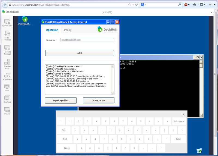
Task: Tap the k key on virtual keyboard
Action: [x=140, y=139]
